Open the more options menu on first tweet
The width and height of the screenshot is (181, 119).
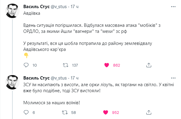[x=173, y=7]
